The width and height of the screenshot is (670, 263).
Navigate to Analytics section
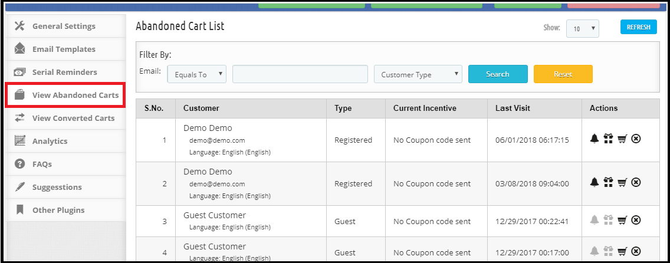point(50,141)
